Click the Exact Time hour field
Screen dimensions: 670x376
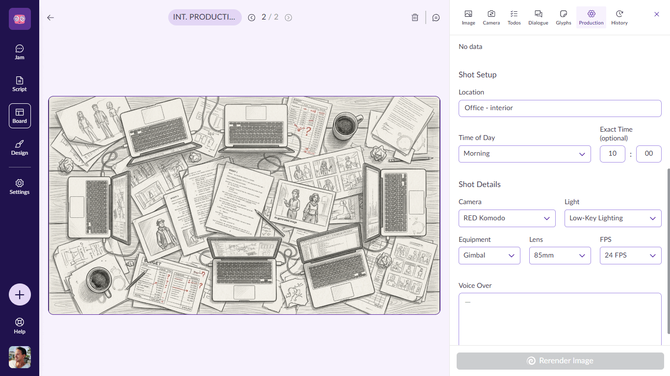(x=613, y=154)
